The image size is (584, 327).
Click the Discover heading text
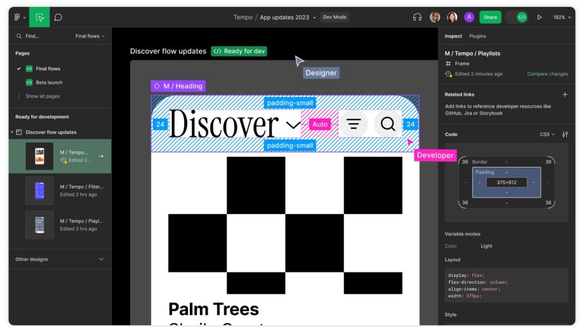224,124
